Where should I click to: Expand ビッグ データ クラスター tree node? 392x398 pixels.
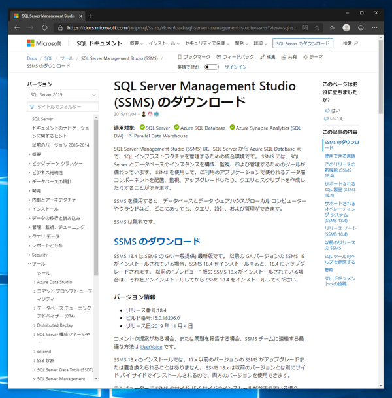(29, 164)
